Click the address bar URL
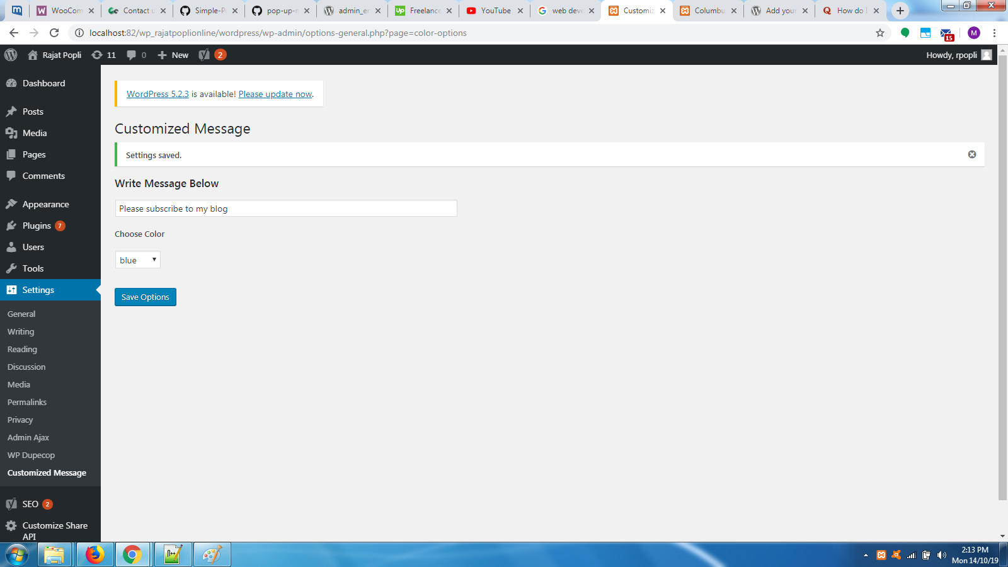The image size is (1008, 567). [x=278, y=33]
